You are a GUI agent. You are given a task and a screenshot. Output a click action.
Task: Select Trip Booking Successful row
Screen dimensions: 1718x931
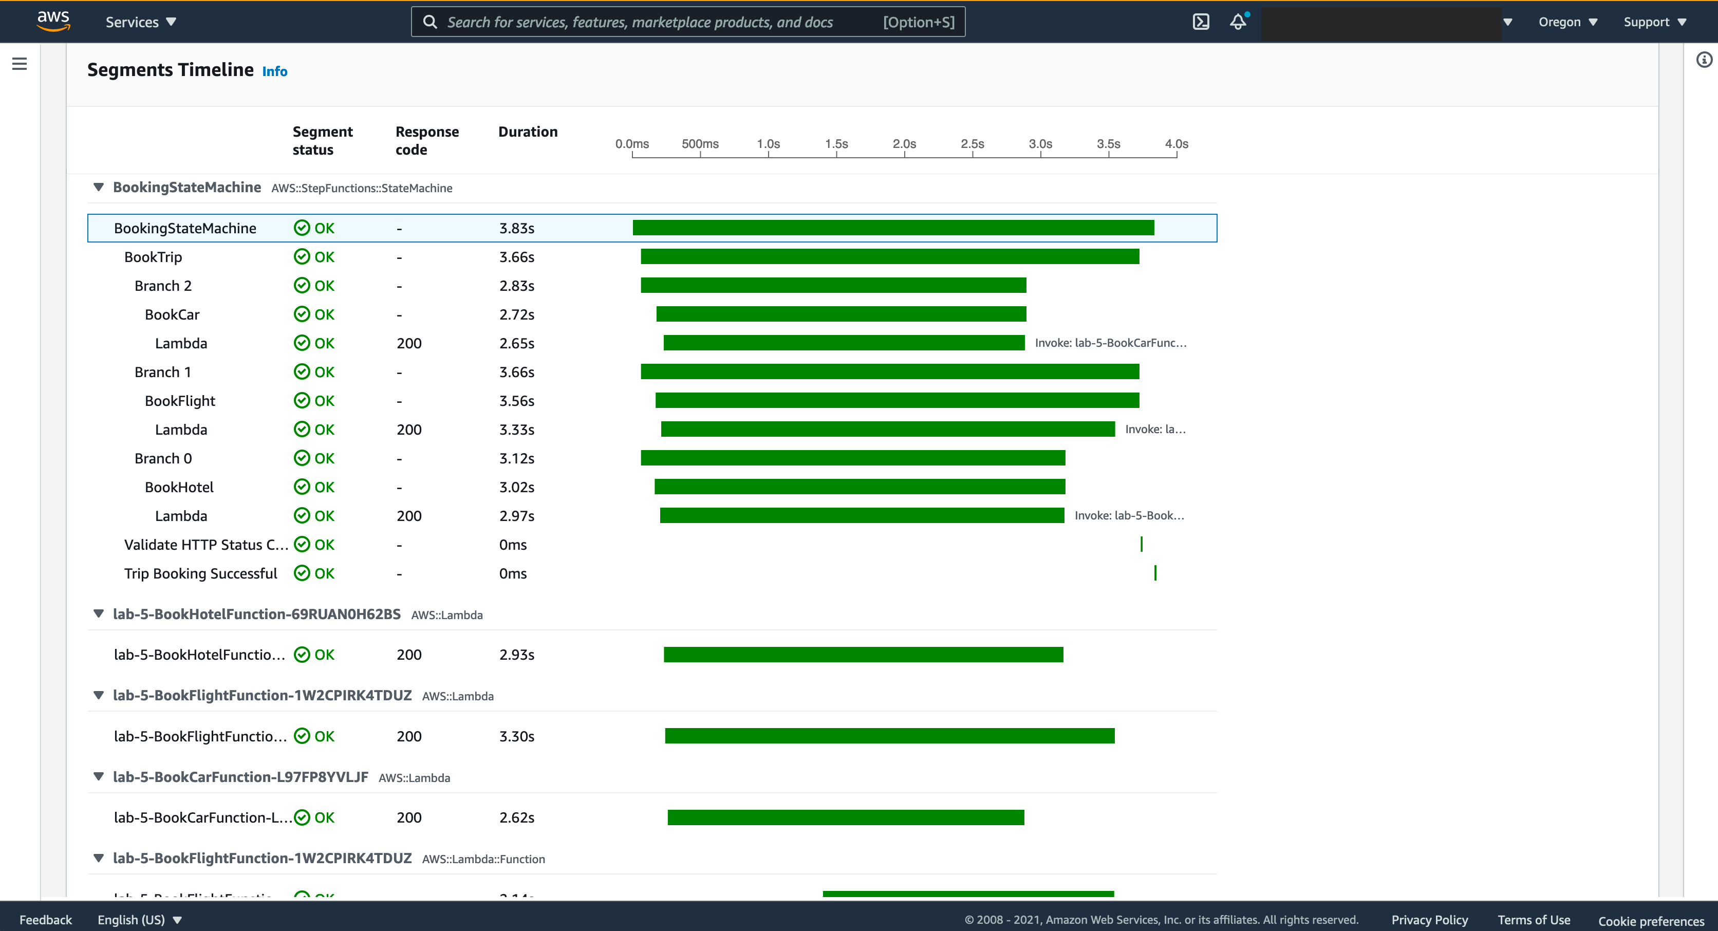click(652, 573)
